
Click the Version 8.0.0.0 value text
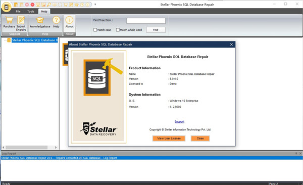[x=173, y=79]
